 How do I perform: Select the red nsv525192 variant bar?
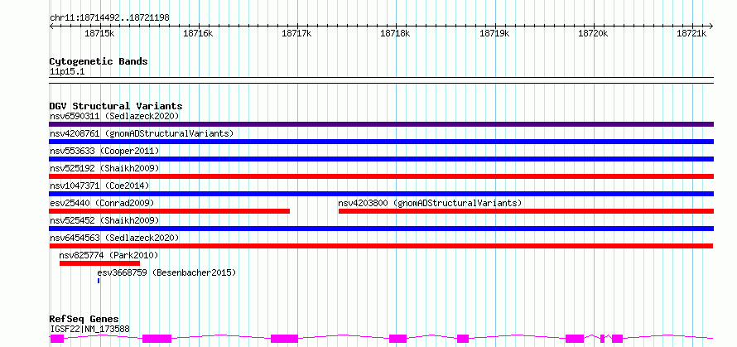pos(381,176)
